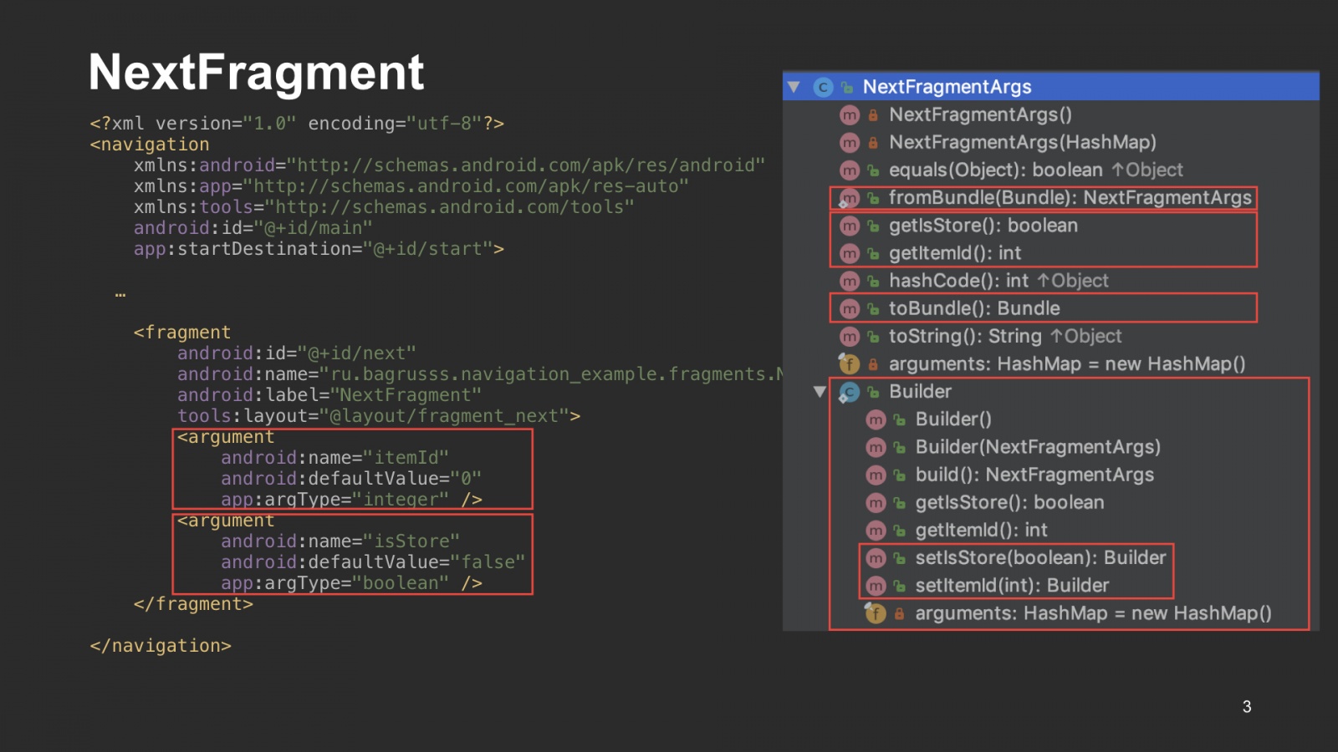Collapse the Builder inner class node
The image size is (1338, 752).
(820, 392)
